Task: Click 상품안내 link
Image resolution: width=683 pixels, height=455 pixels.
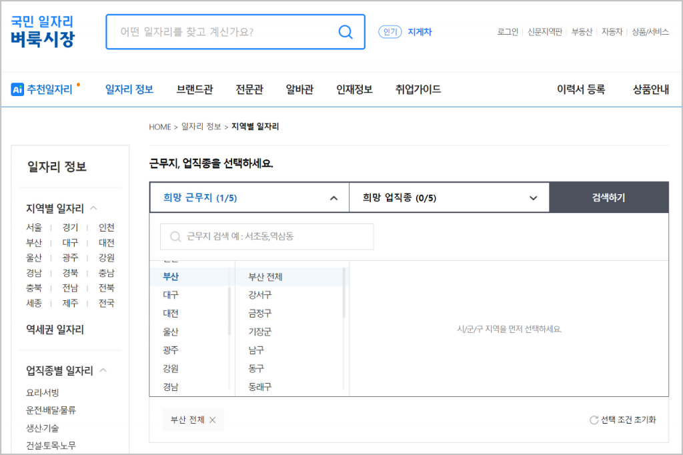Action: [x=651, y=89]
